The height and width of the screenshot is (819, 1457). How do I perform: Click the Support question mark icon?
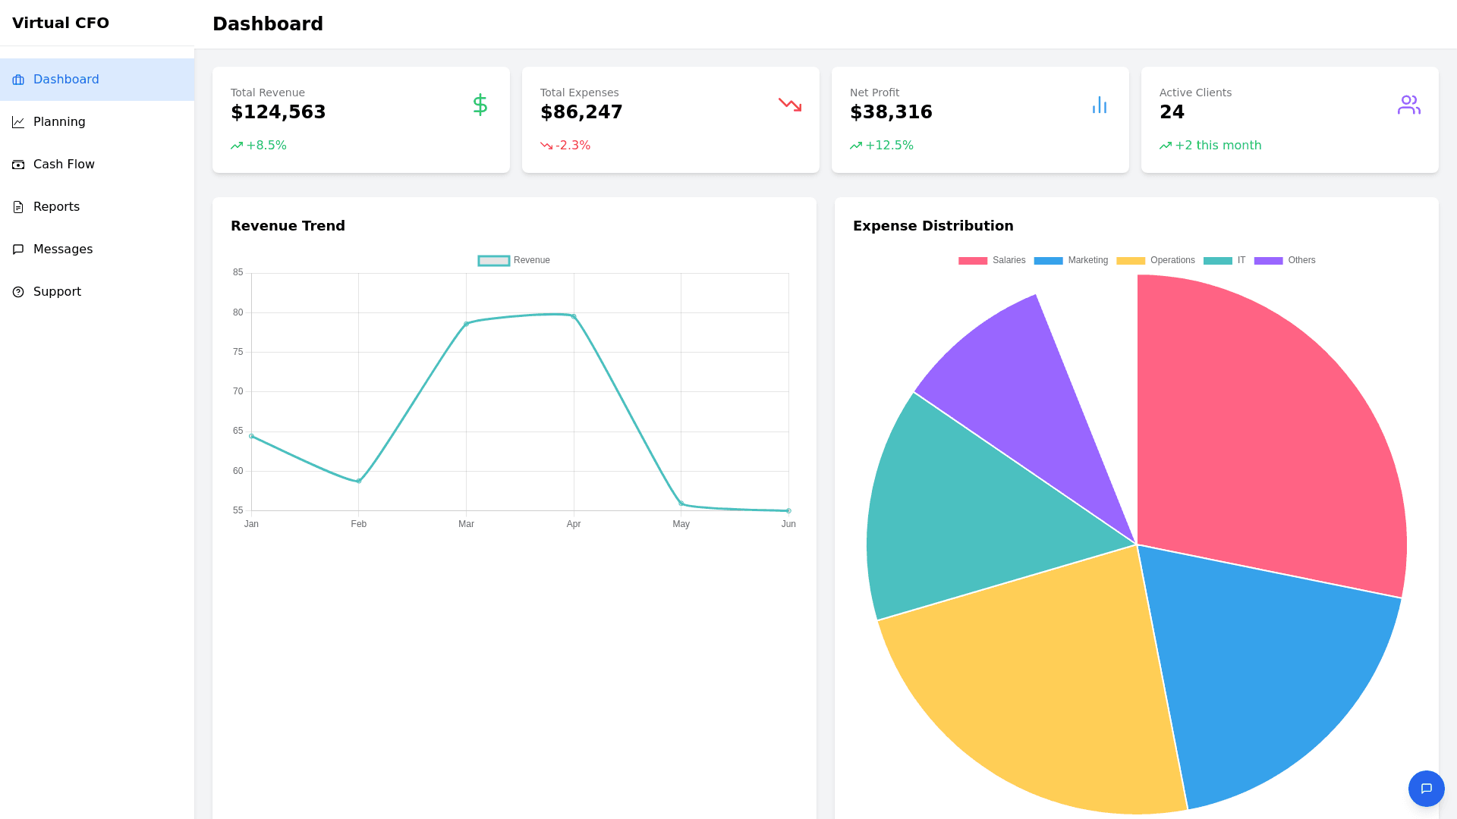[x=18, y=292]
